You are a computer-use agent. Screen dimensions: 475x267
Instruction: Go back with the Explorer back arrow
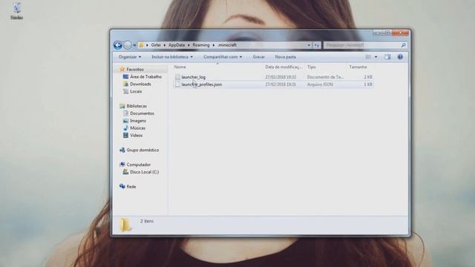coord(118,45)
